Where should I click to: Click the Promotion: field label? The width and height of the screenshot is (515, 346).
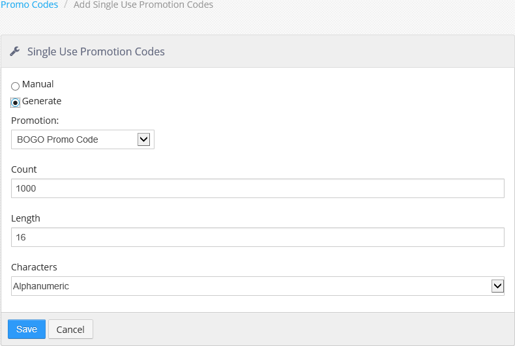[35, 121]
